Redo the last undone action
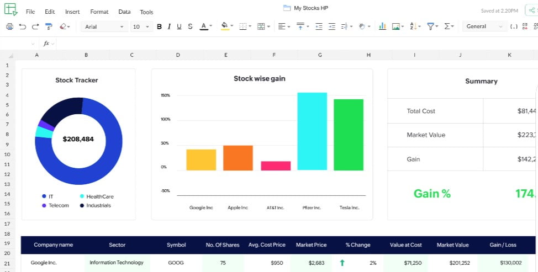538x272 pixels. (35, 26)
